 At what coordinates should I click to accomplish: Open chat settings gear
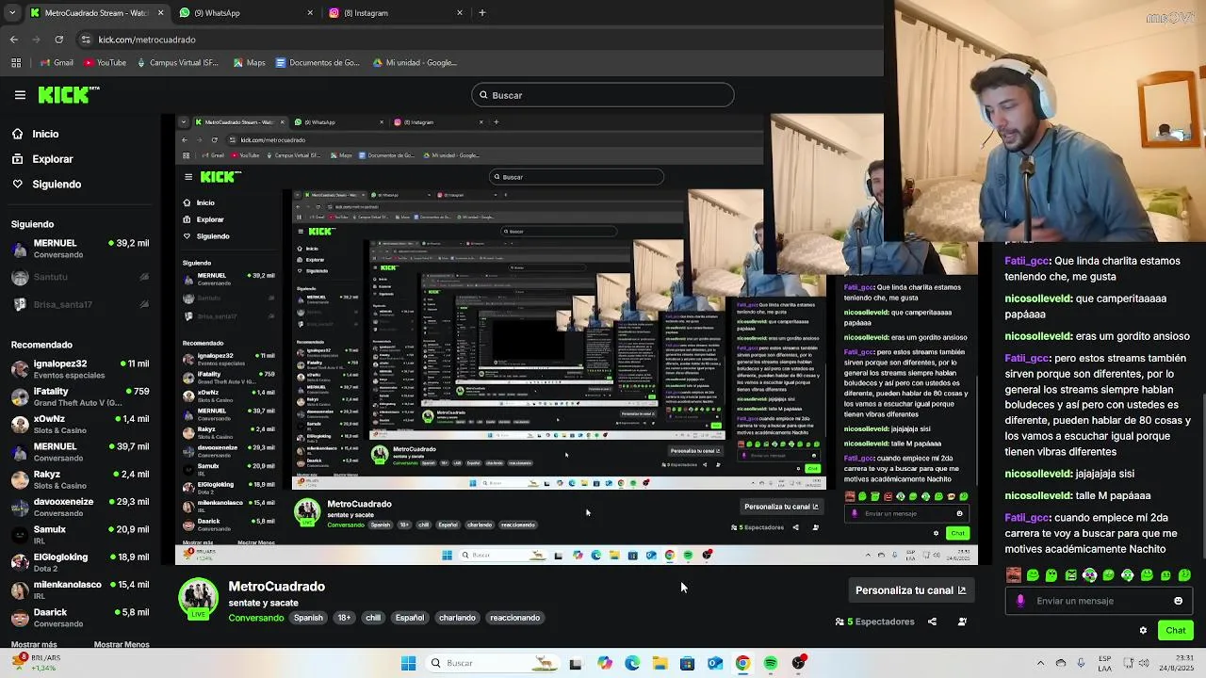tap(1143, 630)
